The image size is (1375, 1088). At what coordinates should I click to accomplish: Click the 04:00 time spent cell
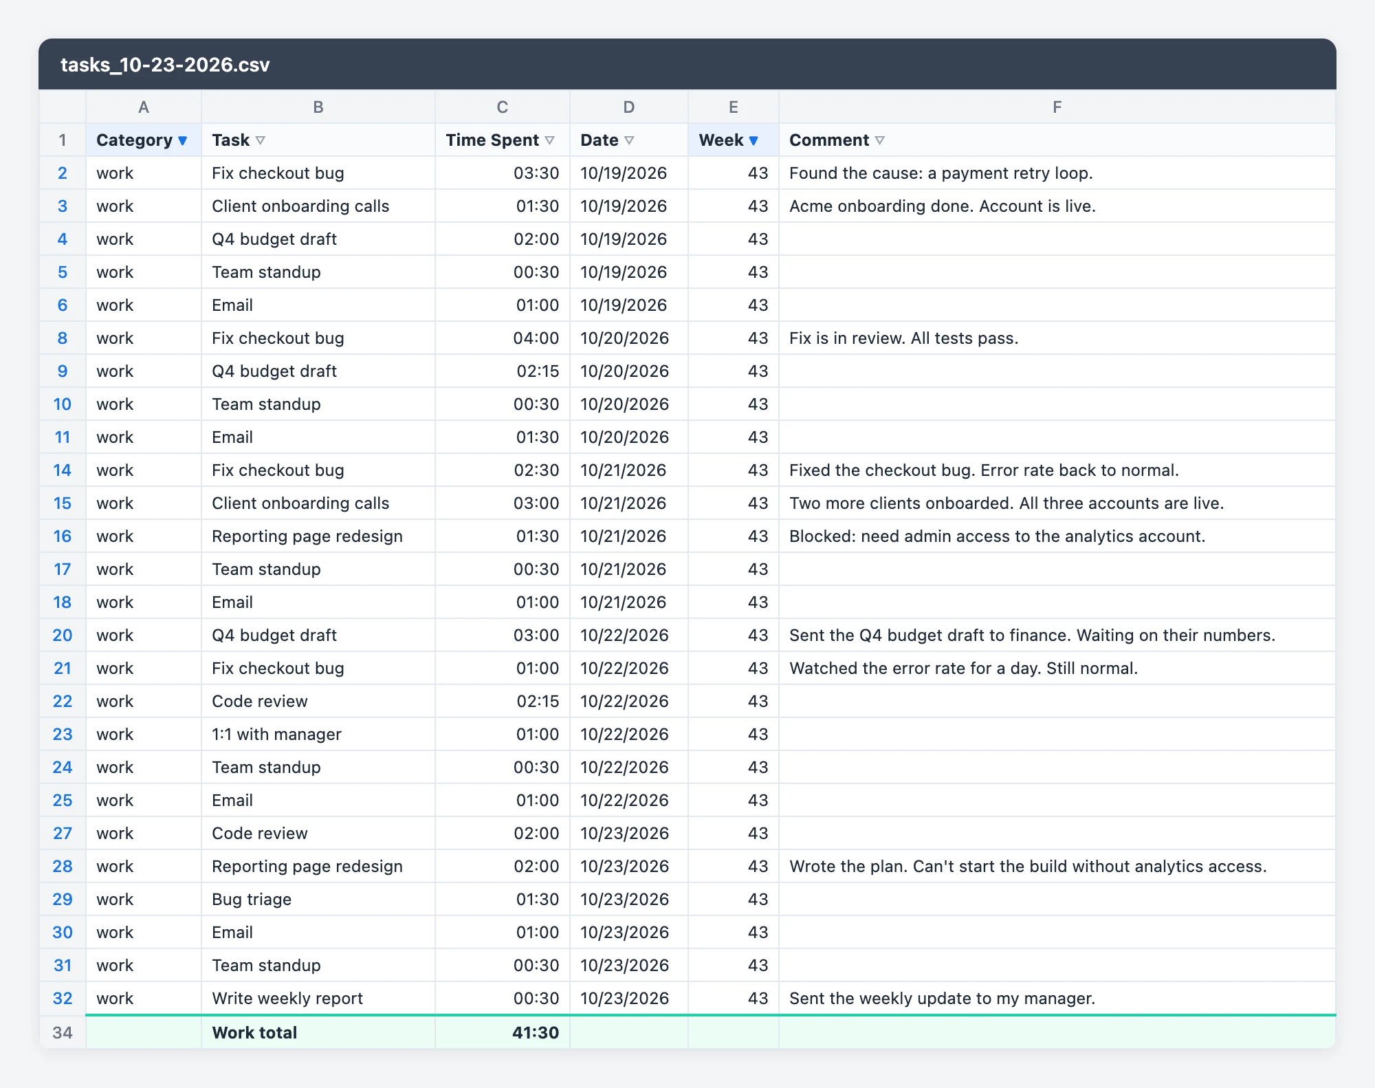(x=503, y=338)
